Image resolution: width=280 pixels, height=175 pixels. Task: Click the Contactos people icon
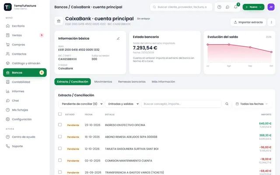[8, 54]
